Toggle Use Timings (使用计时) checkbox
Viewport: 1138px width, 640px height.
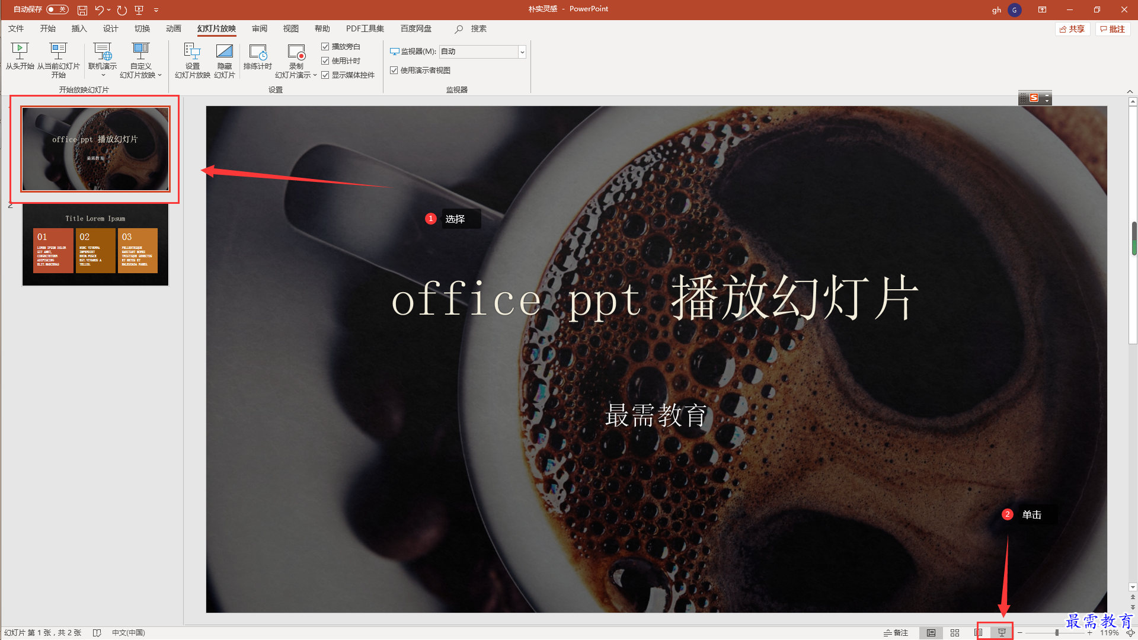325,60
